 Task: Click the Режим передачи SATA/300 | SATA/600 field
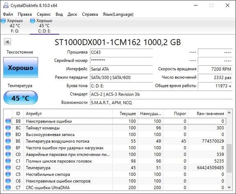[x=121, y=77]
